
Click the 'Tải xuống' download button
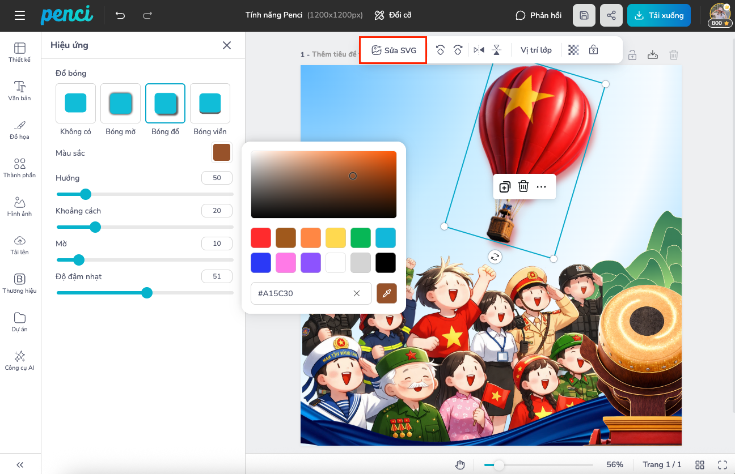[658, 15]
